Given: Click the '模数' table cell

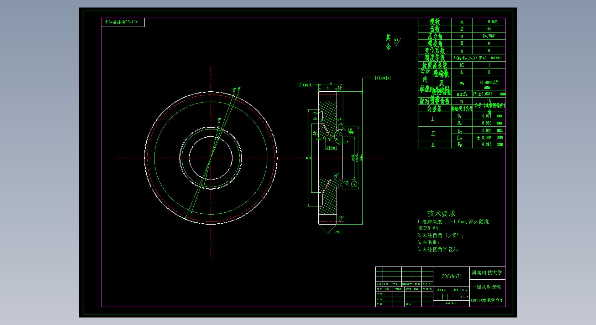Looking at the screenshot, I should [435, 22].
